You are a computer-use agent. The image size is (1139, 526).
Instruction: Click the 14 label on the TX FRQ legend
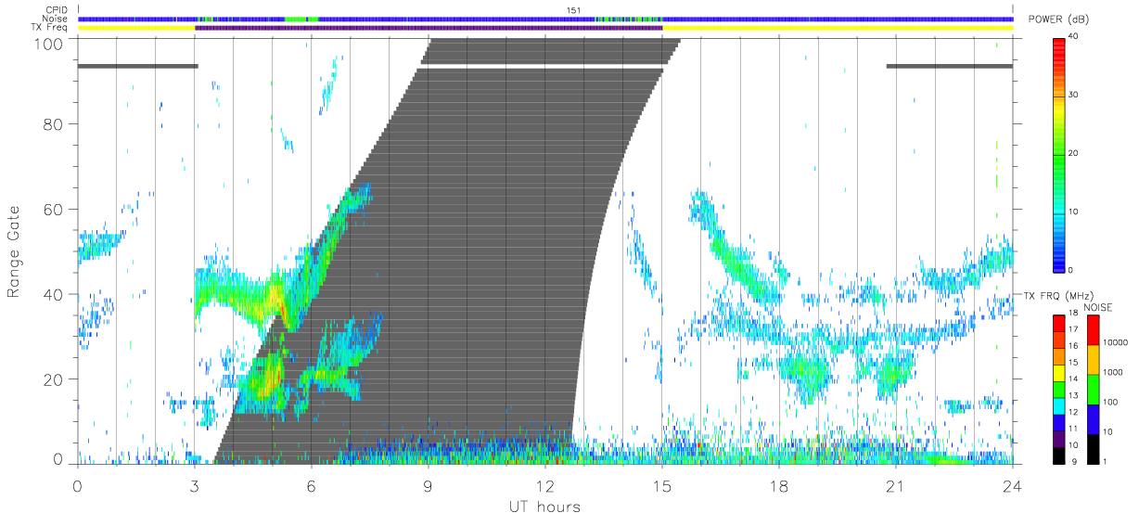coord(1074,378)
